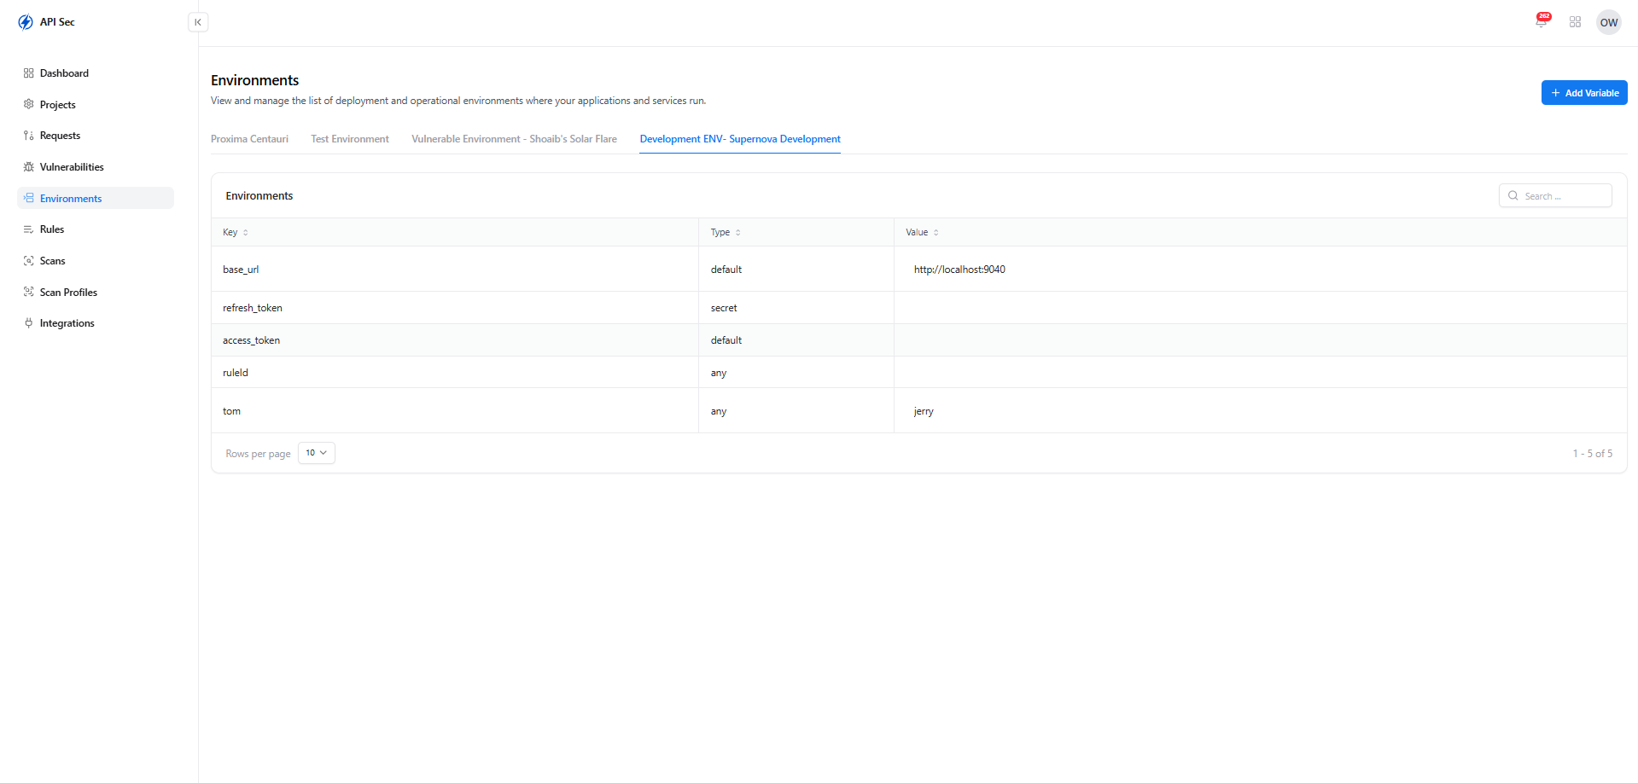Switch to the Proxima Centauri tab

click(249, 139)
